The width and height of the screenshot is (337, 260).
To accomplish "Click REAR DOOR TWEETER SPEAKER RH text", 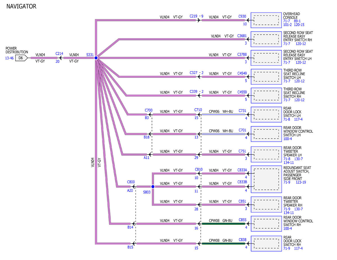I will pyautogui.click(x=293, y=201).
